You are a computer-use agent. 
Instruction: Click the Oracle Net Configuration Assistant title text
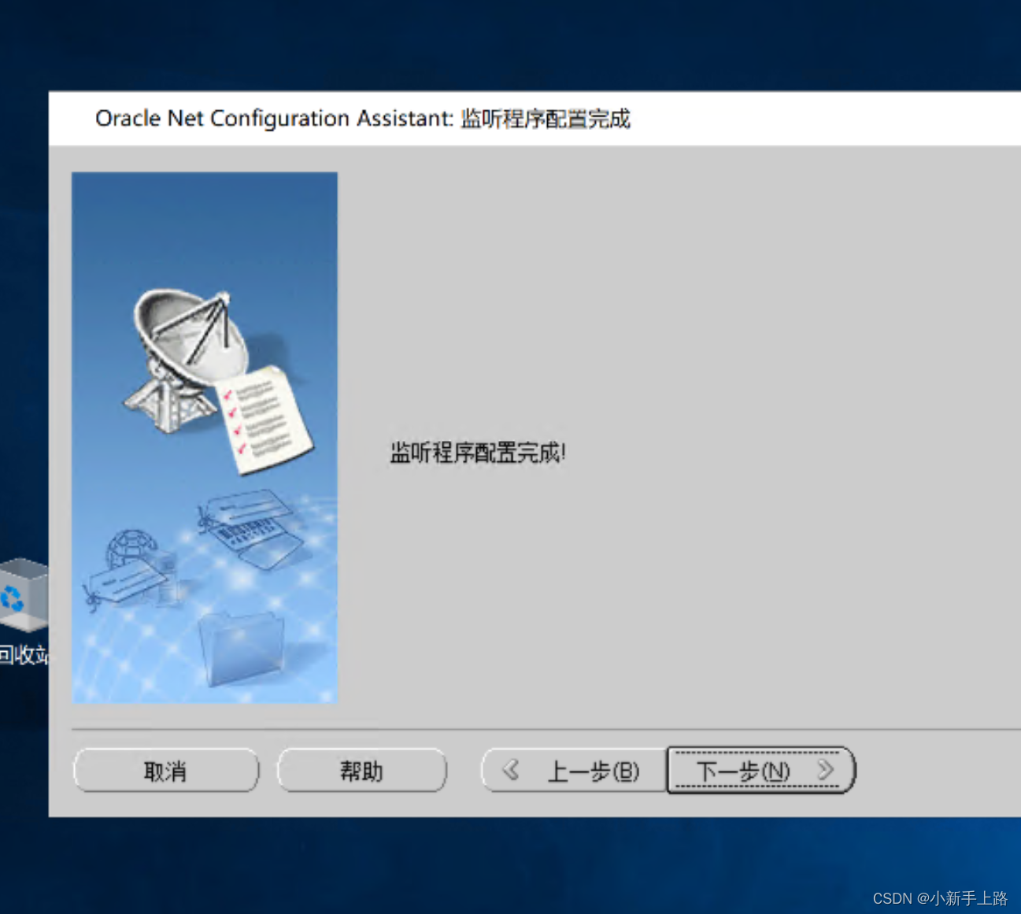point(362,118)
